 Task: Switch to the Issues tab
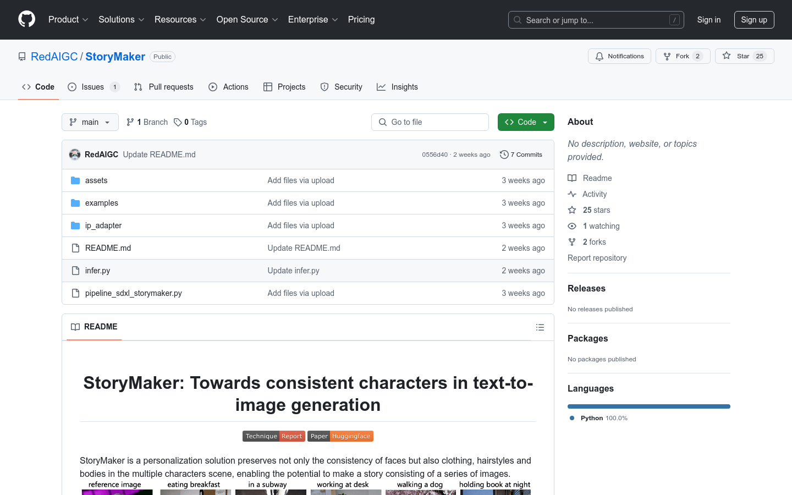[x=94, y=87]
